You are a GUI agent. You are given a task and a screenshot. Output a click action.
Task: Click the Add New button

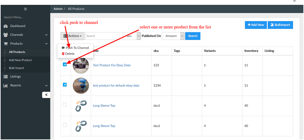256,25
